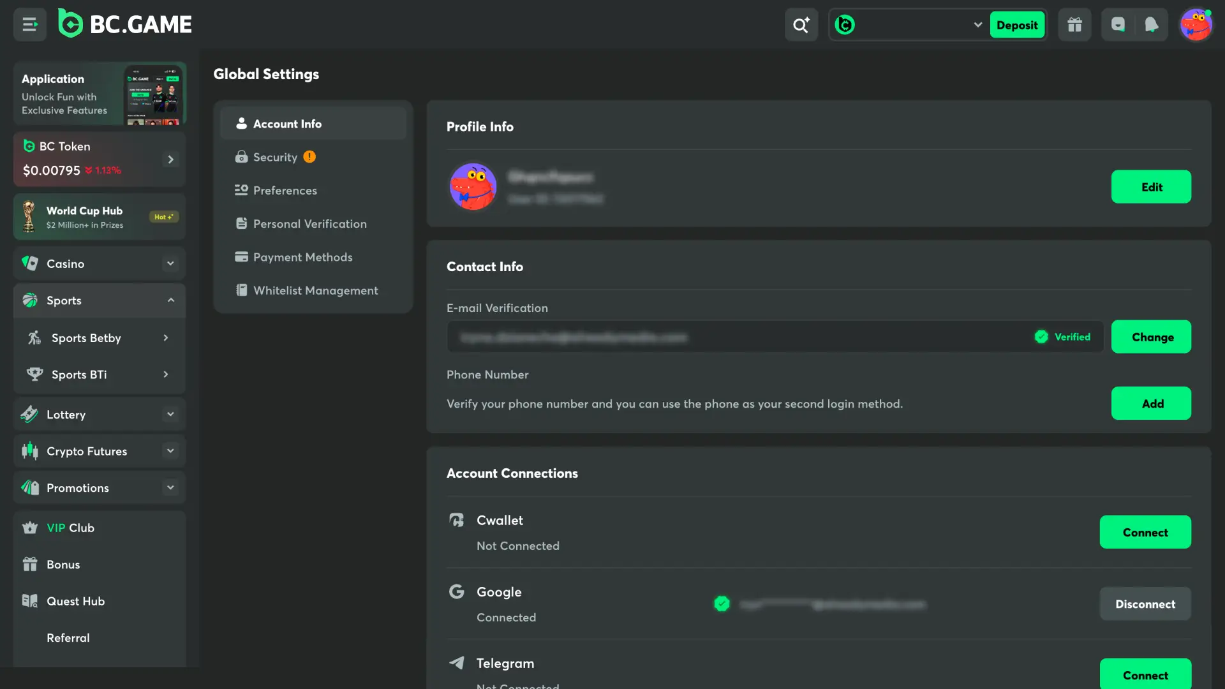Collapse the Sports menu chevron
The height and width of the screenshot is (689, 1225).
pyautogui.click(x=170, y=300)
